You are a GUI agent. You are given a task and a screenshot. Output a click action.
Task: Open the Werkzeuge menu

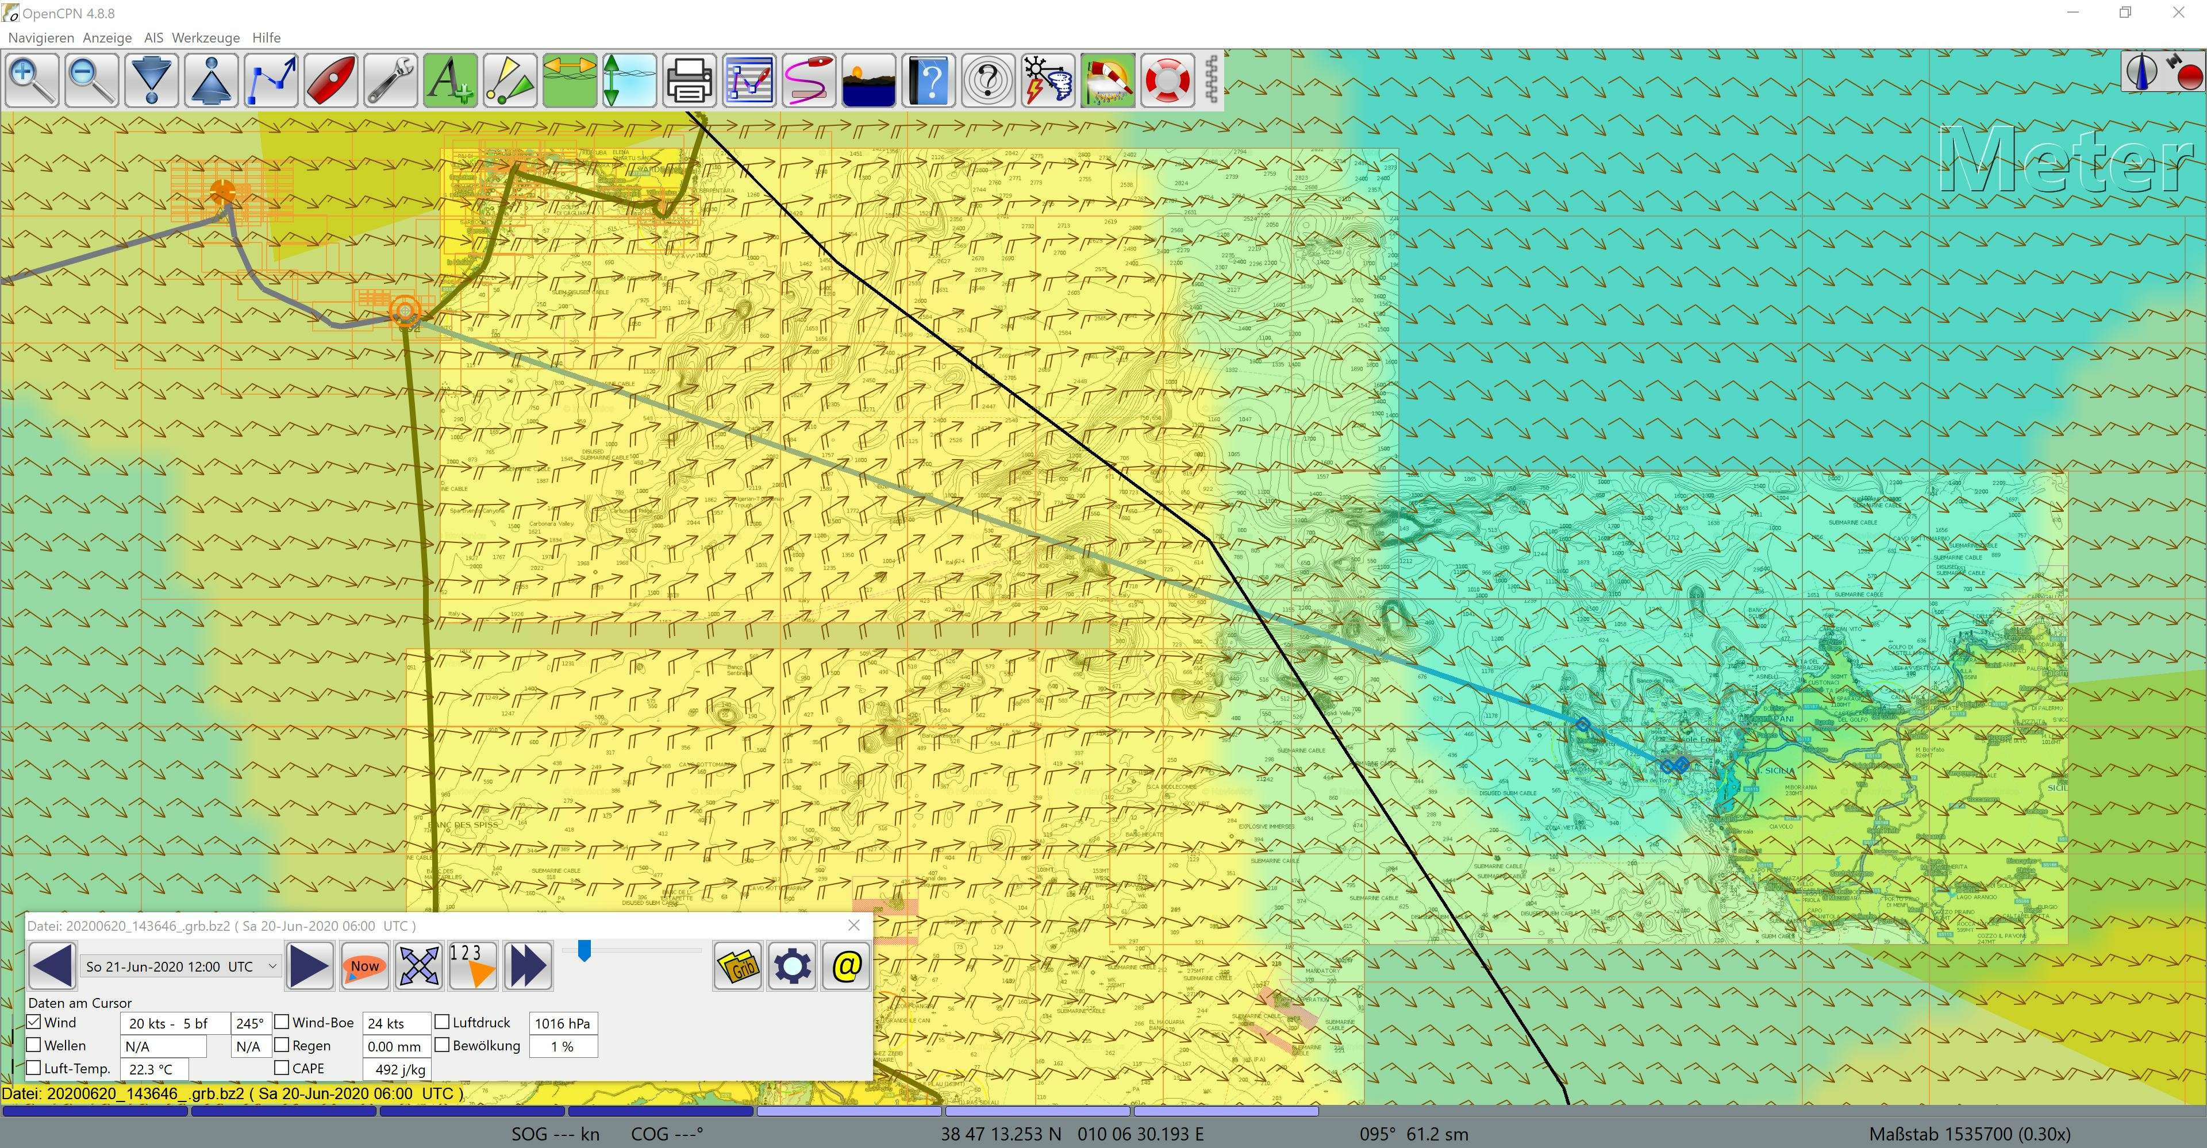coord(206,38)
